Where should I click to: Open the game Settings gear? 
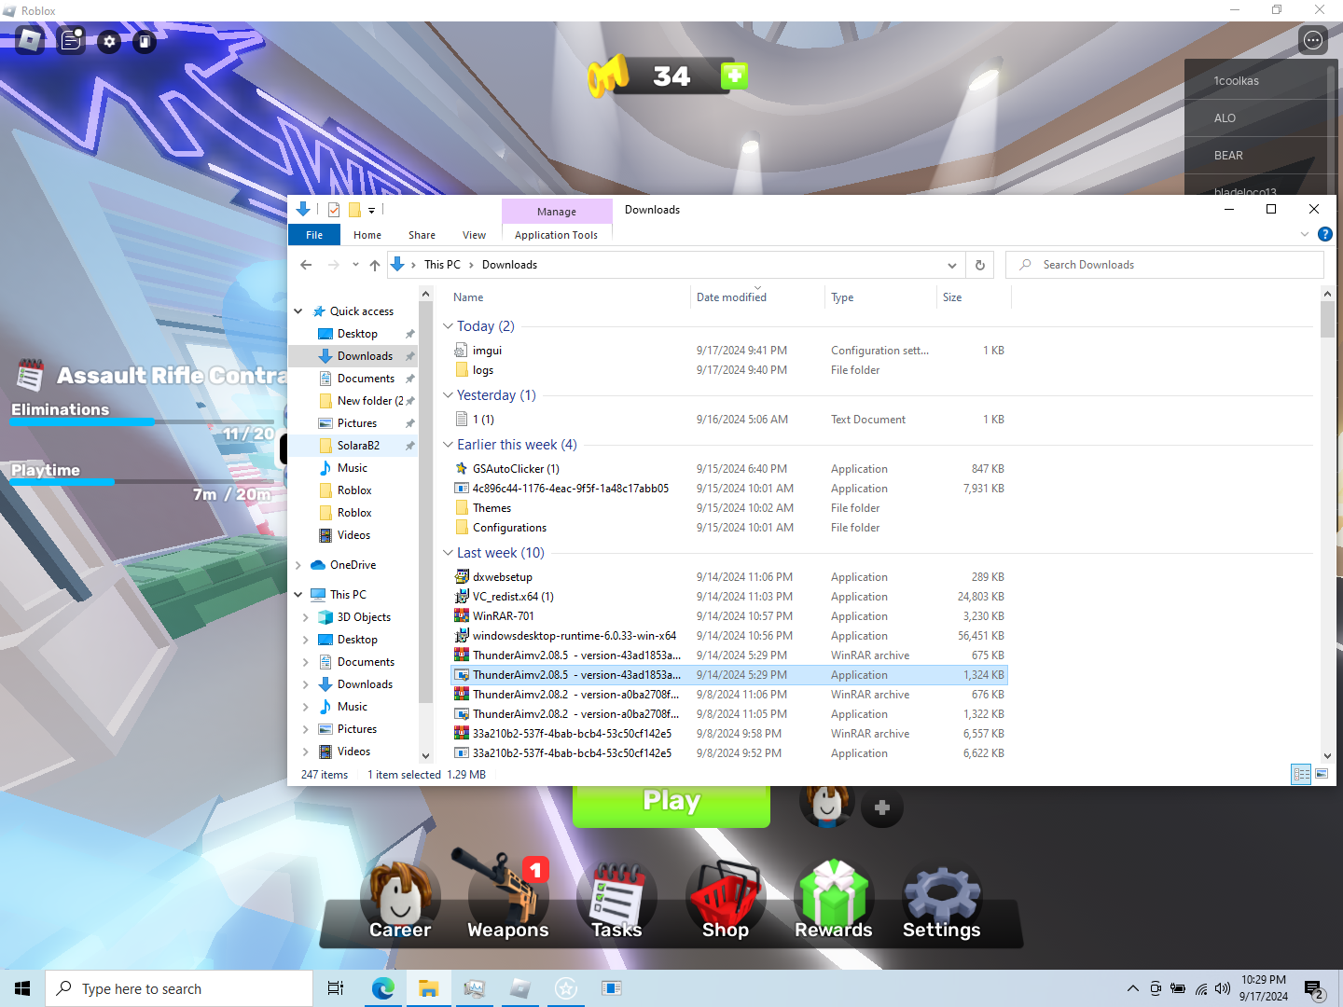(942, 901)
